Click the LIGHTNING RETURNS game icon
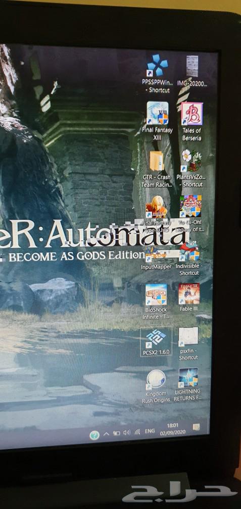The image size is (241, 509). pos(188,378)
